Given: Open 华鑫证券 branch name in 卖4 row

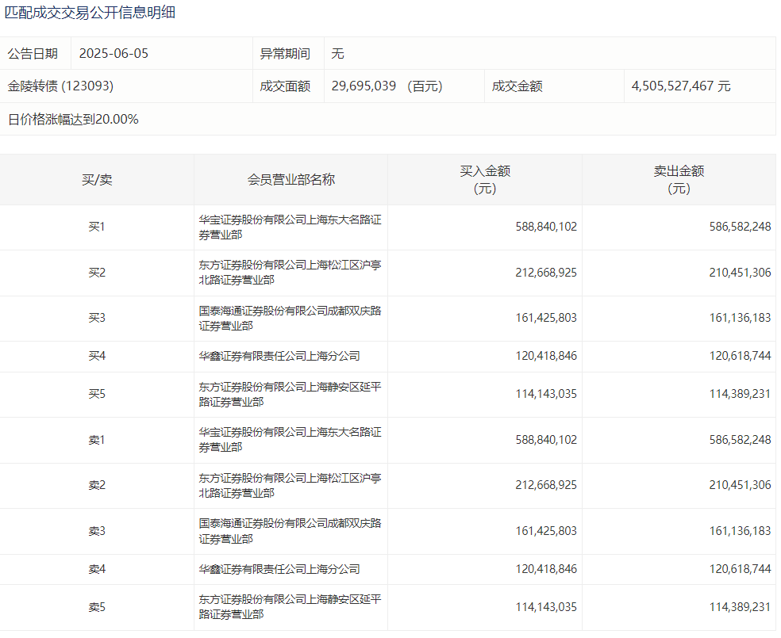Looking at the screenshot, I should pyautogui.click(x=279, y=569).
